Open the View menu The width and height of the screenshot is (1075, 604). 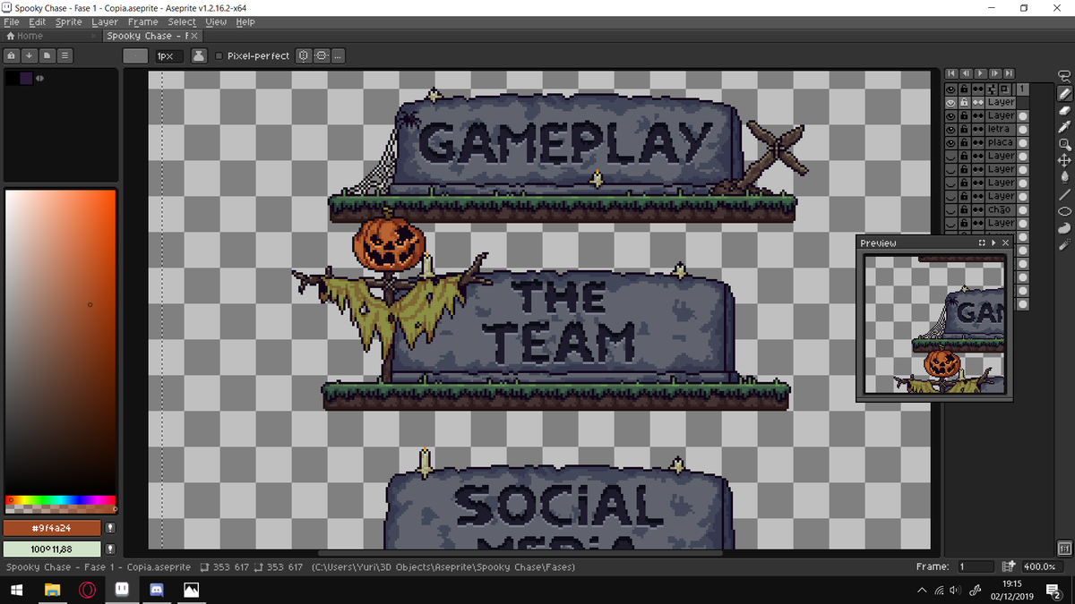tap(216, 21)
